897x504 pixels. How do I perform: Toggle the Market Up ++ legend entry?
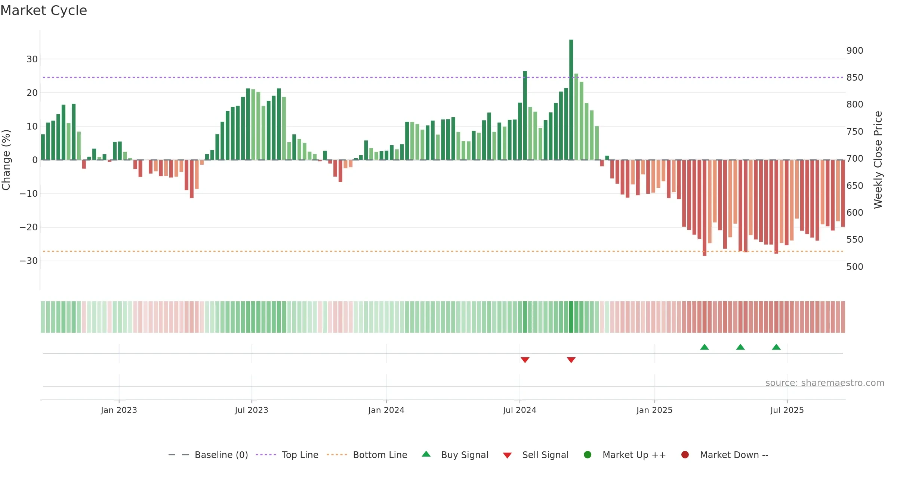[625, 455]
